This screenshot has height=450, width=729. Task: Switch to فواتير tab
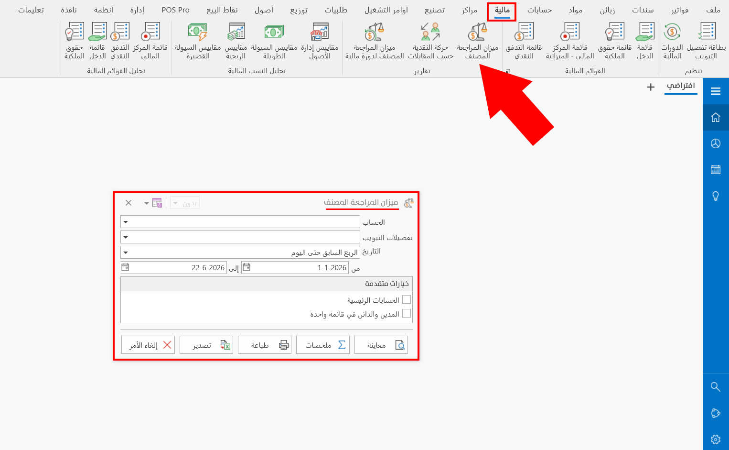pyautogui.click(x=680, y=10)
